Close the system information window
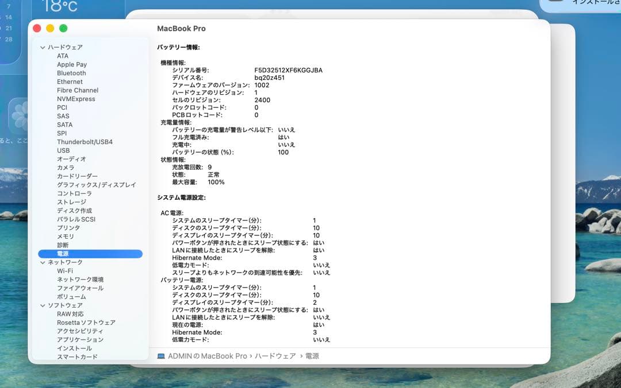The image size is (621, 388). 37,29
